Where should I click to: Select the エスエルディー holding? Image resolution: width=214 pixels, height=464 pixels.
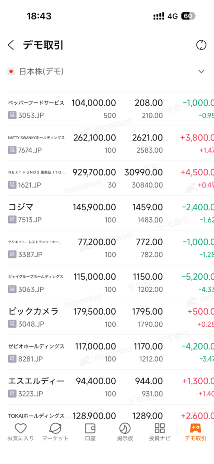tap(107, 387)
